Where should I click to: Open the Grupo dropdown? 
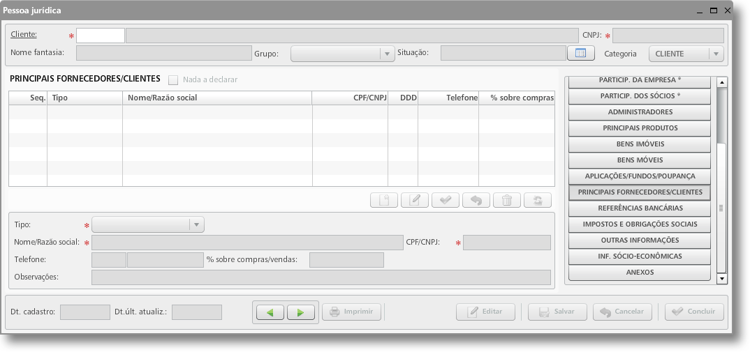click(x=342, y=54)
